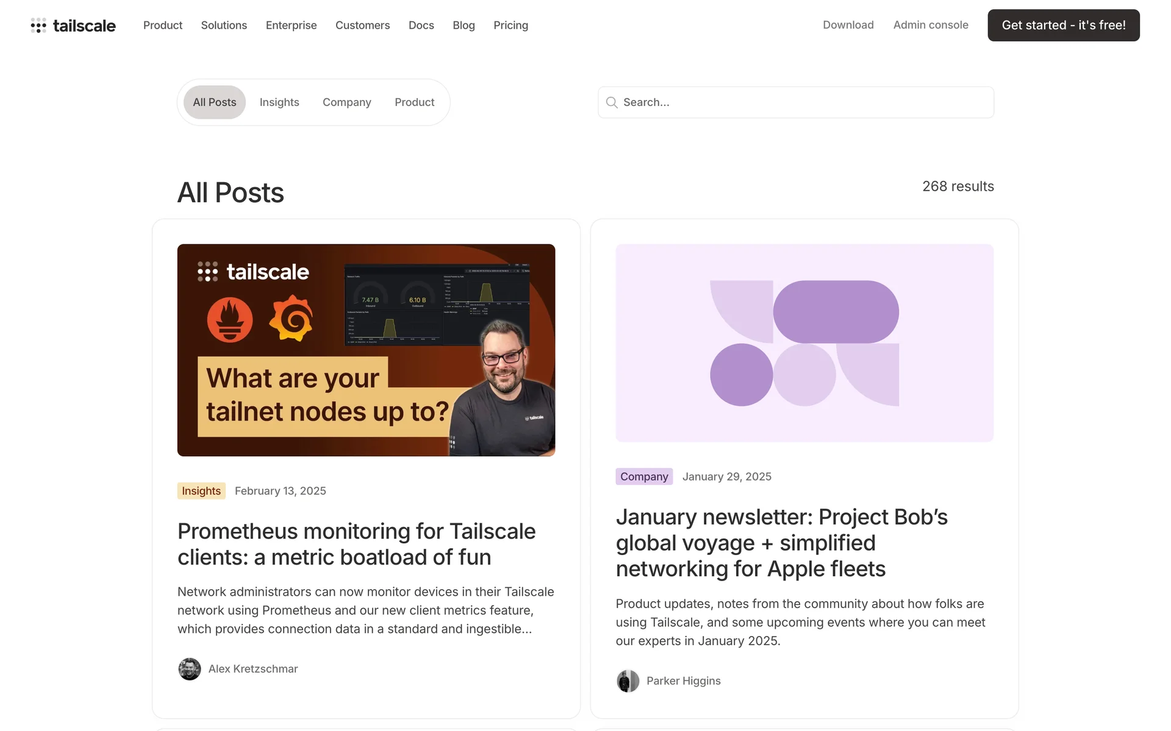Viewport: 1171px width, 731px height.
Task: Click the search magnifier icon
Action: pos(612,102)
